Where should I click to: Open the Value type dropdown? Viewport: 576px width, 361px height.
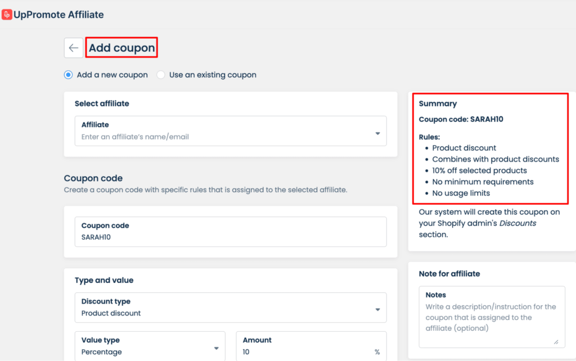pos(216,349)
